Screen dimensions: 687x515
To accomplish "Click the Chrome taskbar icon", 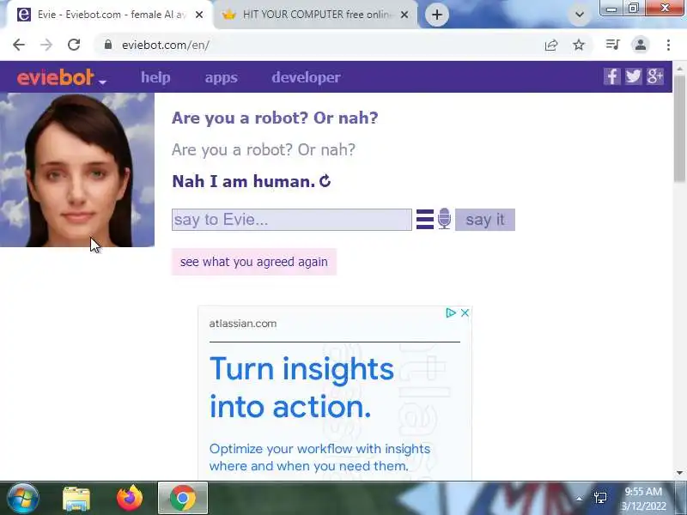I will click(x=183, y=498).
